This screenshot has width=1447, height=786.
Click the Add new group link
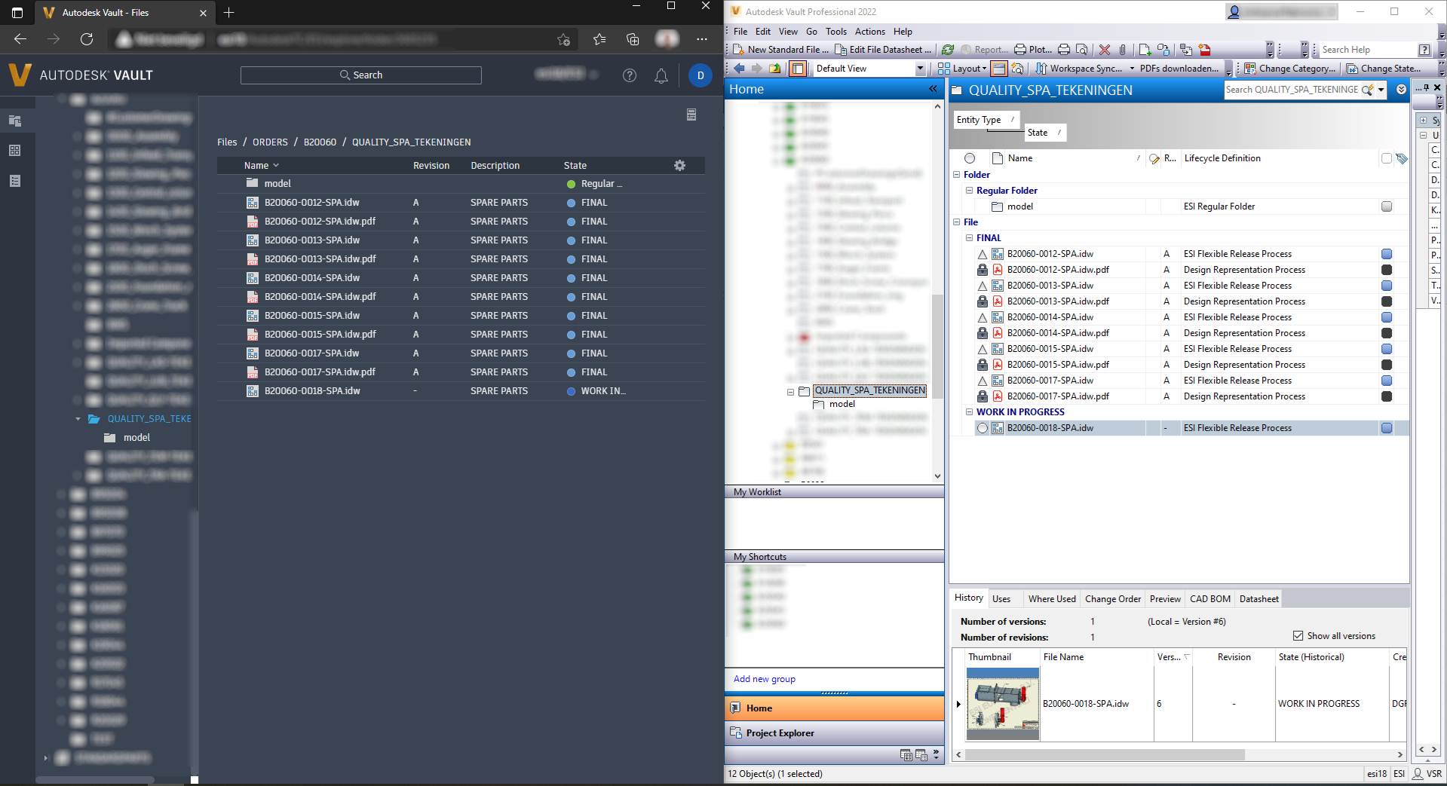click(764, 679)
